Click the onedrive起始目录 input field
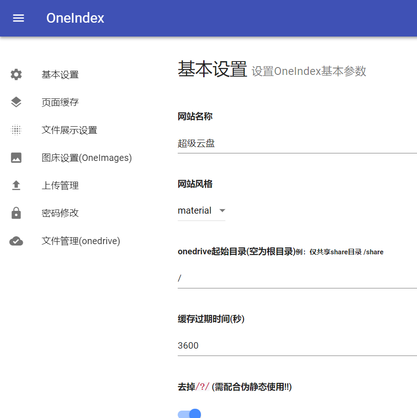This screenshot has height=418, width=417. tap(297, 278)
